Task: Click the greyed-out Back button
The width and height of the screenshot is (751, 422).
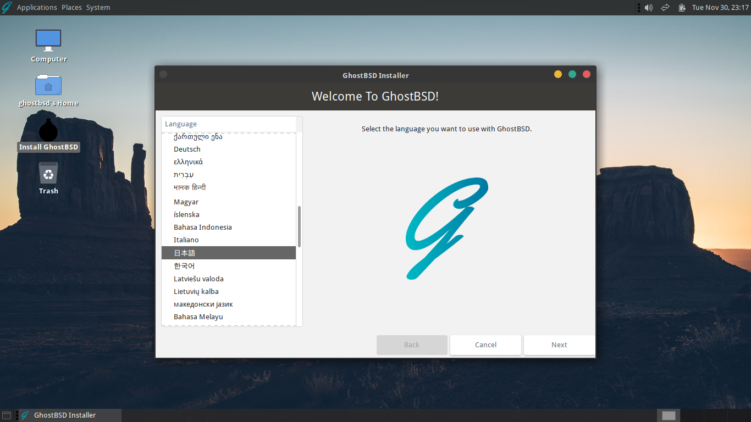Action: [412, 345]
